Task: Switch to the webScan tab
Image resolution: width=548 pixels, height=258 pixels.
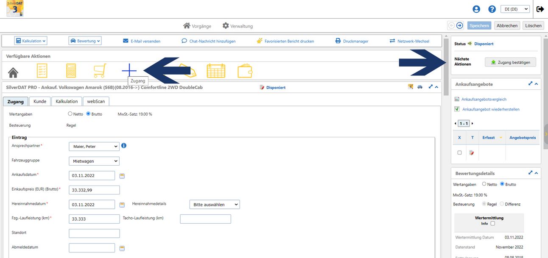Action: click(x=96, y=101)
